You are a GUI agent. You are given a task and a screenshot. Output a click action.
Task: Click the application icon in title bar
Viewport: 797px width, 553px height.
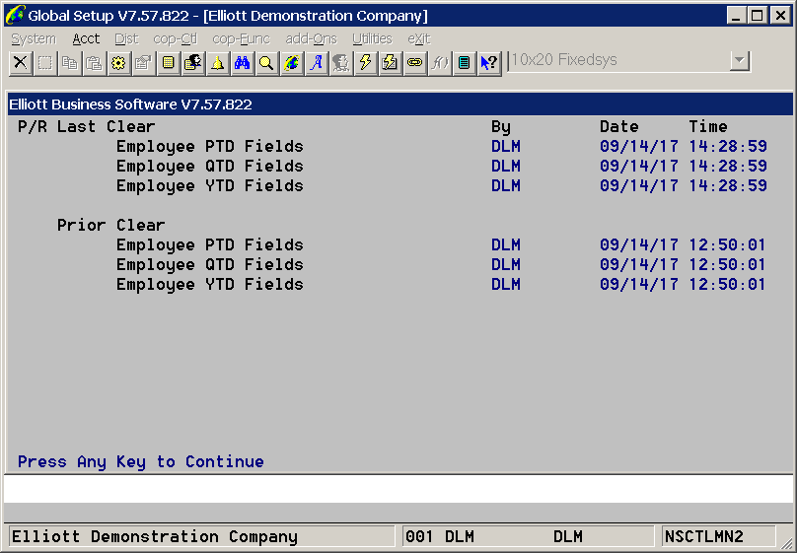(14, 15)
